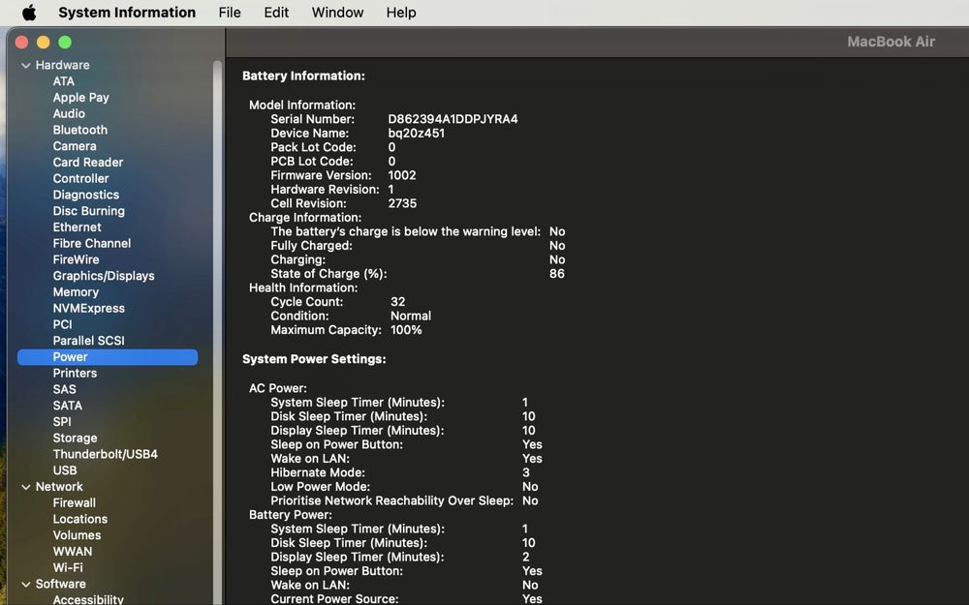The image size is (969, 605).
Task: Click the battery serial number D862394A1DDPJYRA4
Action: (453, 119)
